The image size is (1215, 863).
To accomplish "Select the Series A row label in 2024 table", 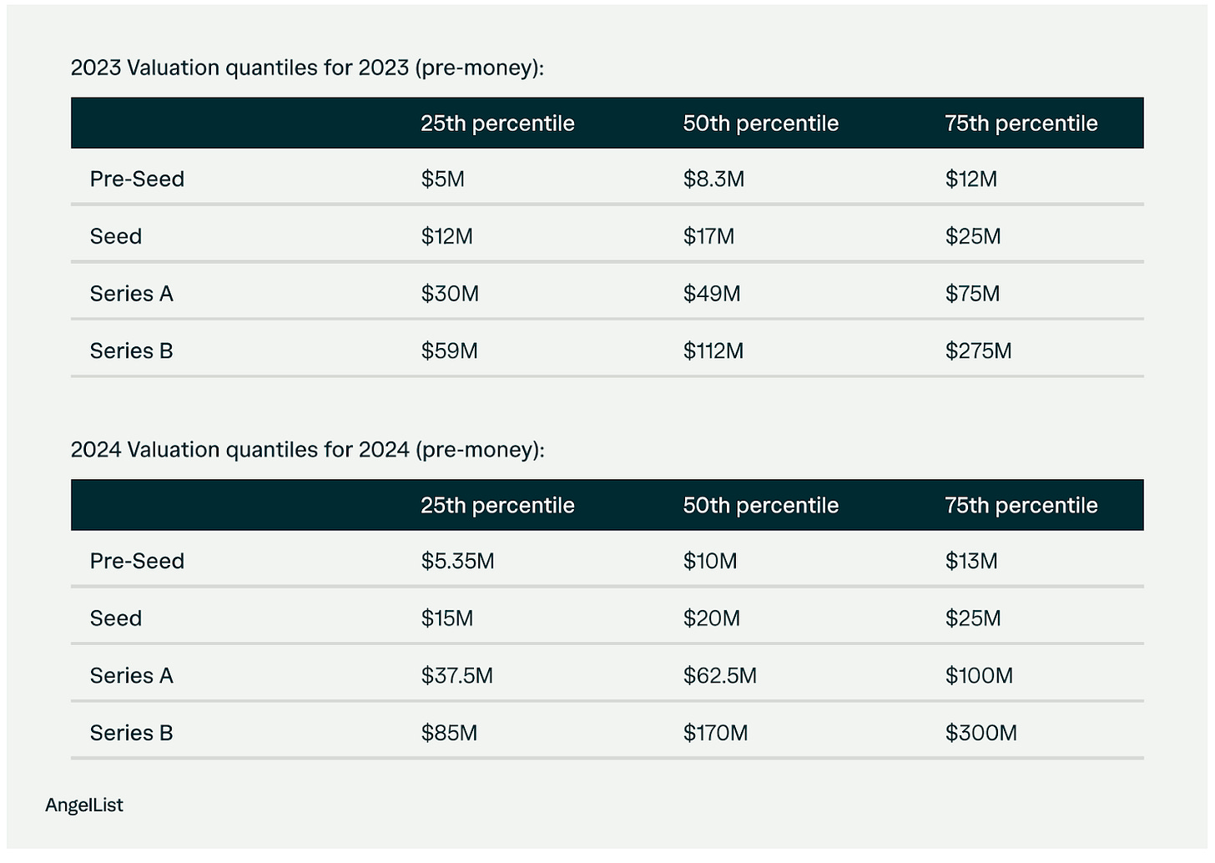I will point(131,676).
